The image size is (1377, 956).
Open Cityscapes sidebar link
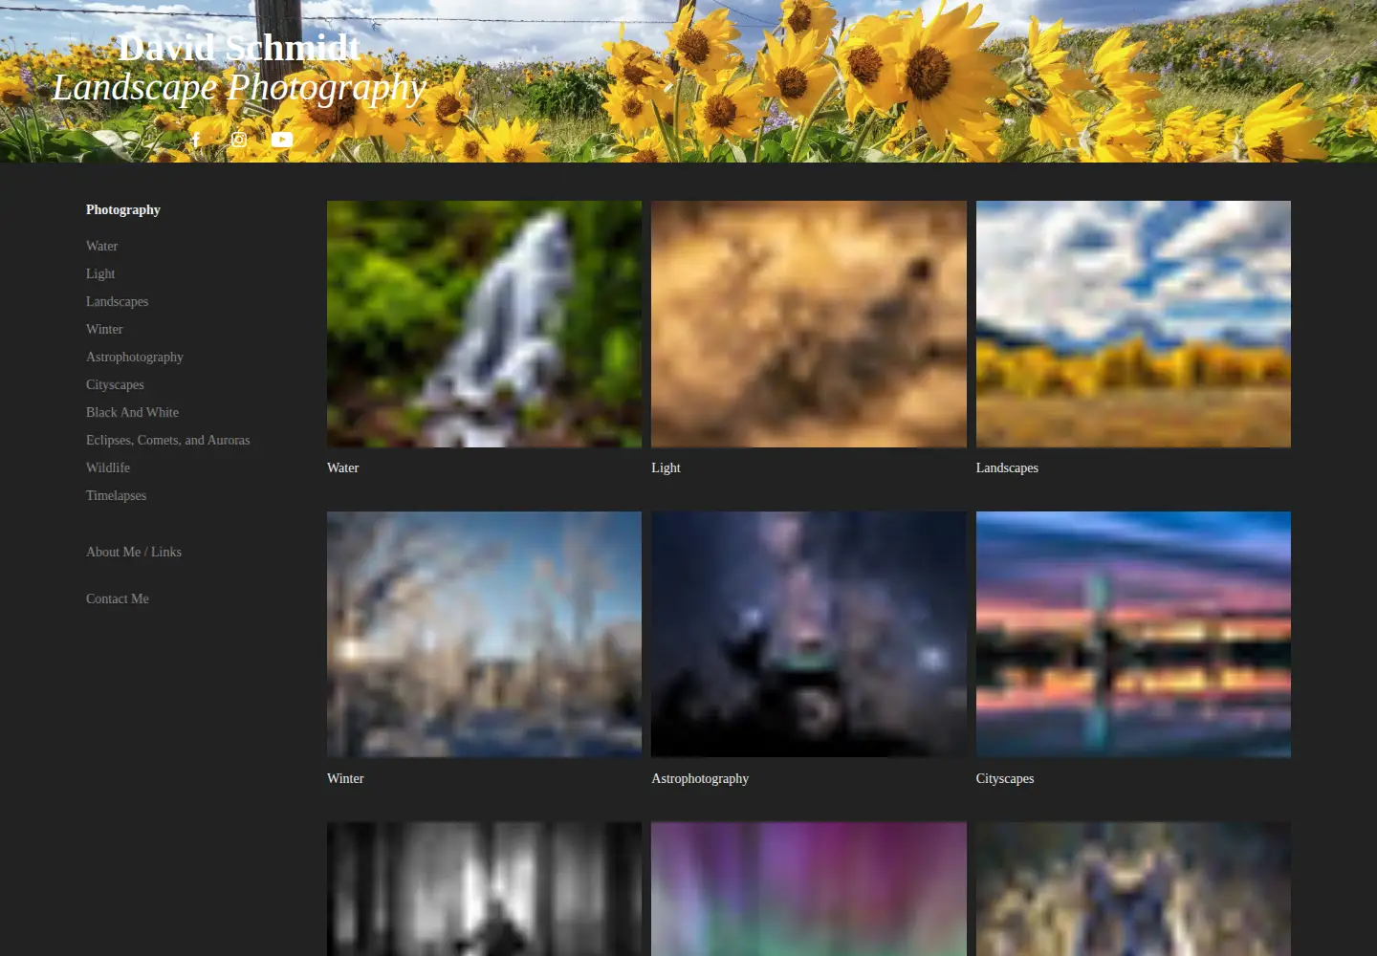click(115, 384)
